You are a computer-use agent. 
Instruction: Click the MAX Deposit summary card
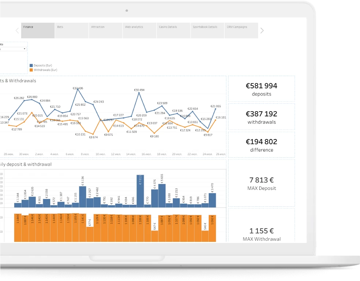pyautogui.click(x=261, y=183)
